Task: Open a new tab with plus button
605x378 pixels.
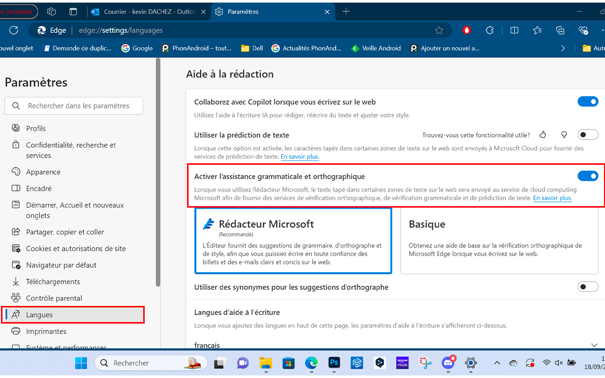Action: click(x=346, y=12)
